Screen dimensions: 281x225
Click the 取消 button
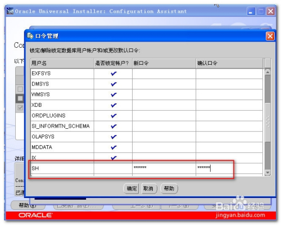pos(149,188)
